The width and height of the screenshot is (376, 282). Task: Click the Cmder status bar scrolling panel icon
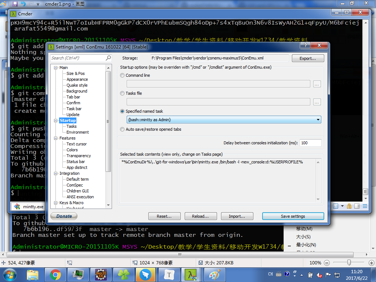pos(357,206)
